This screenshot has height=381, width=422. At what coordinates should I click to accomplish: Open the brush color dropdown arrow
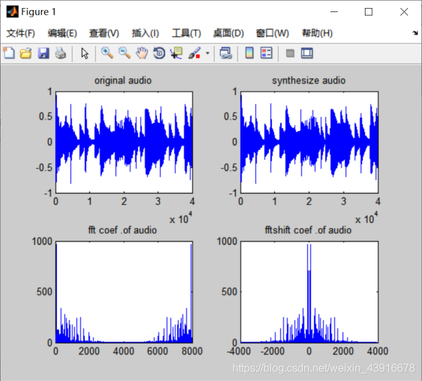pyautogui.click(x=208, y=53)
